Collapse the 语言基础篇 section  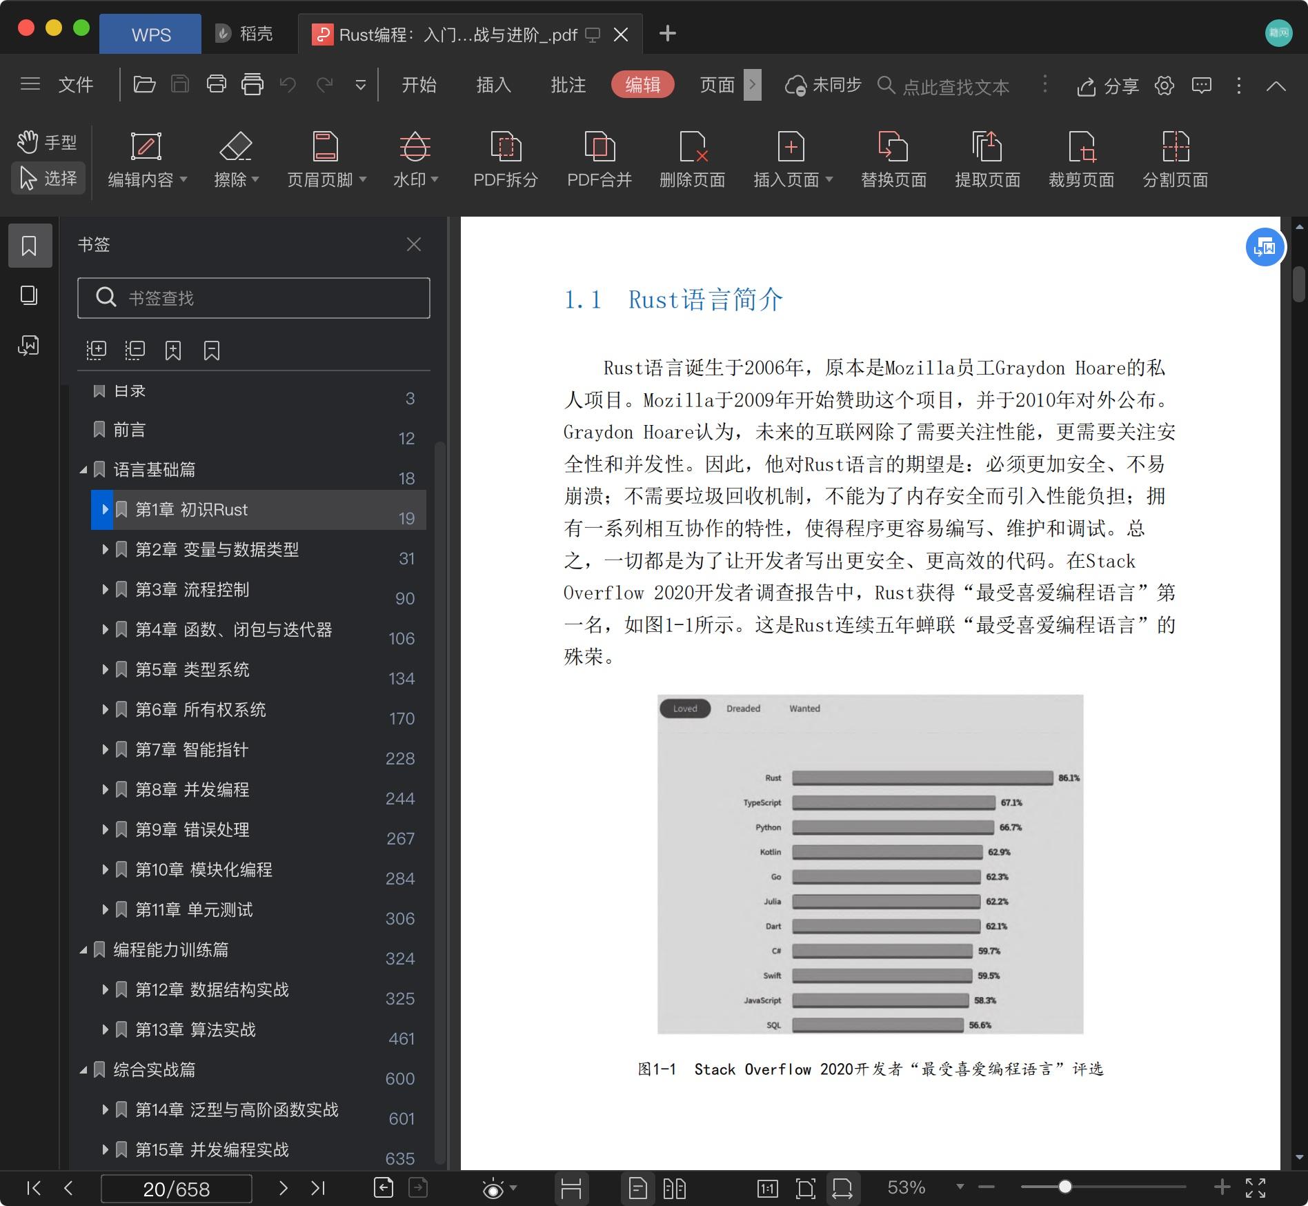[83, 470]
